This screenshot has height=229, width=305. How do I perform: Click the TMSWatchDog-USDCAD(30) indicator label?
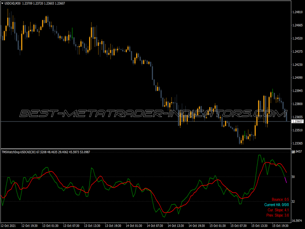[x=19, y=152]
